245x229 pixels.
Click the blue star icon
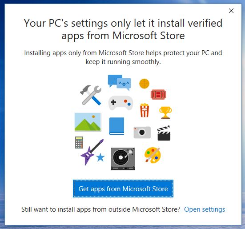coord(100,157)
